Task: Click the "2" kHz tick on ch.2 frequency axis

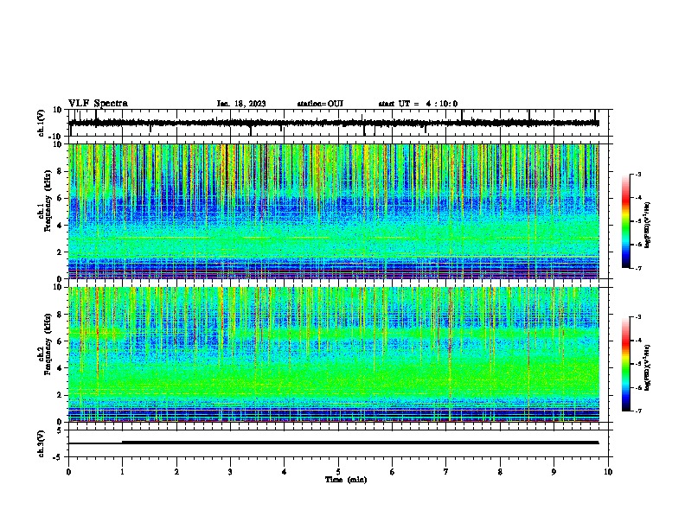Action: click(x=60, y=395)
